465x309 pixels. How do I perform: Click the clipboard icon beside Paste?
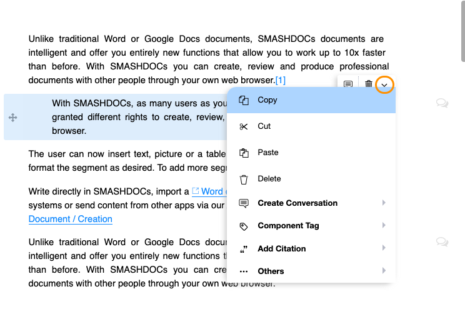point(244,153)
